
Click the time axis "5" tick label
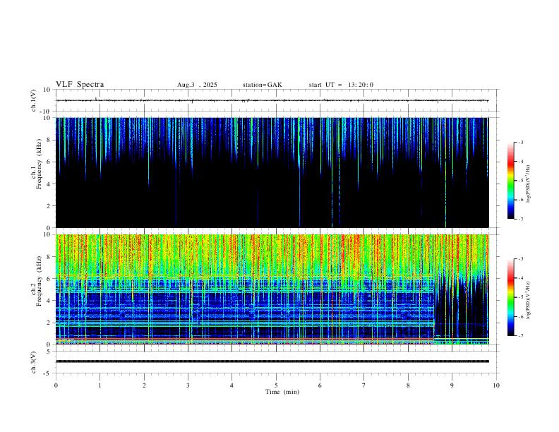pyautogui.click(x=276, y=385)
